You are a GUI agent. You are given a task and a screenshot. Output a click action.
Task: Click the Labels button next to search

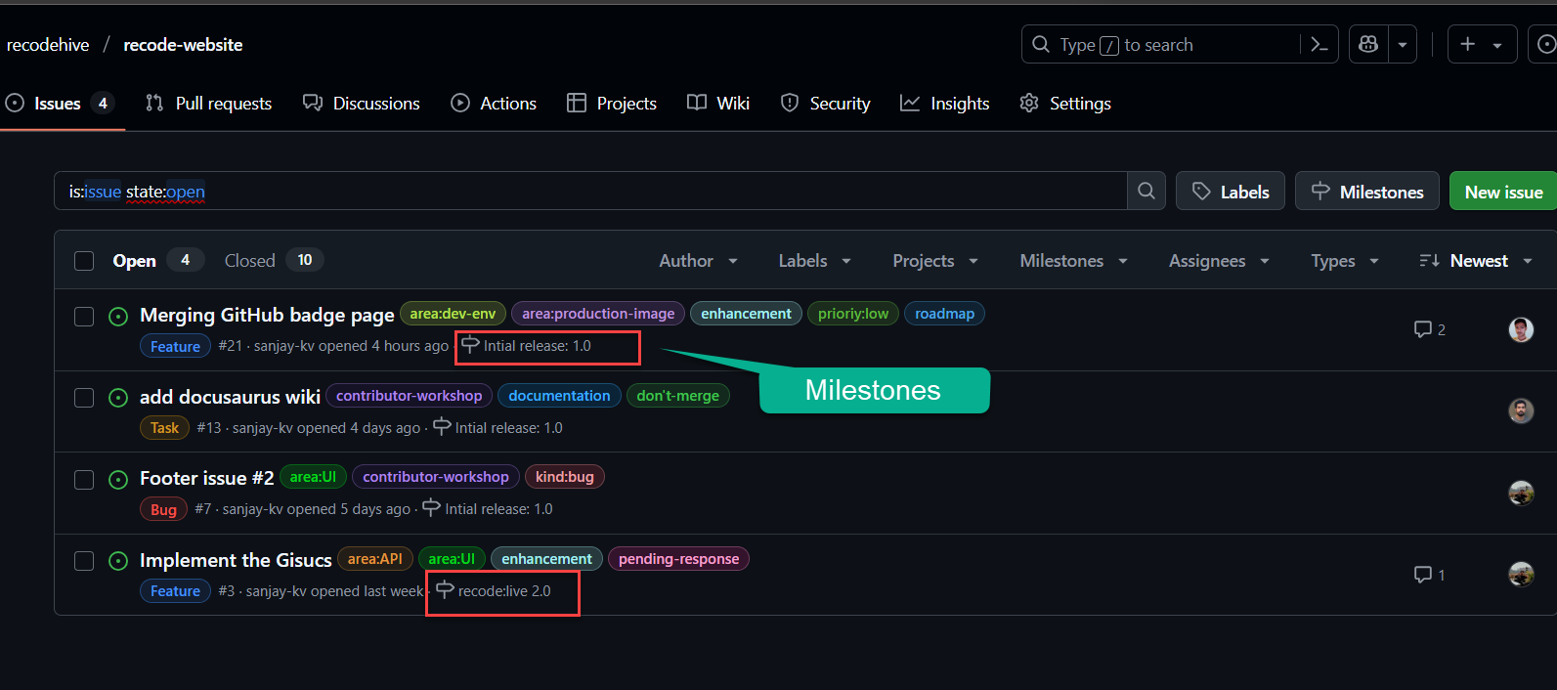1231,192
